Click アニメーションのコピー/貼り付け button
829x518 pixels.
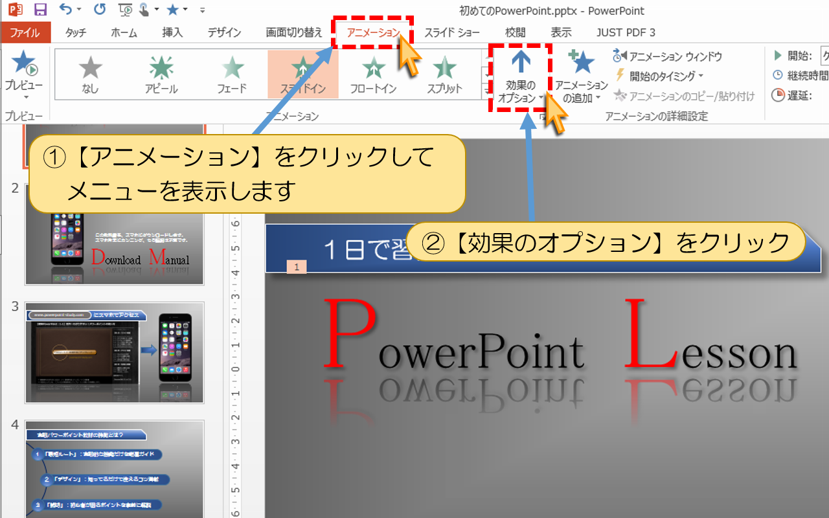684,96
